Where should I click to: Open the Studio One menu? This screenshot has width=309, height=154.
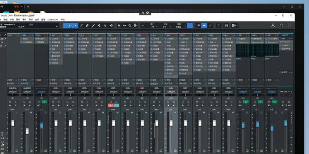tap(53, 20)
